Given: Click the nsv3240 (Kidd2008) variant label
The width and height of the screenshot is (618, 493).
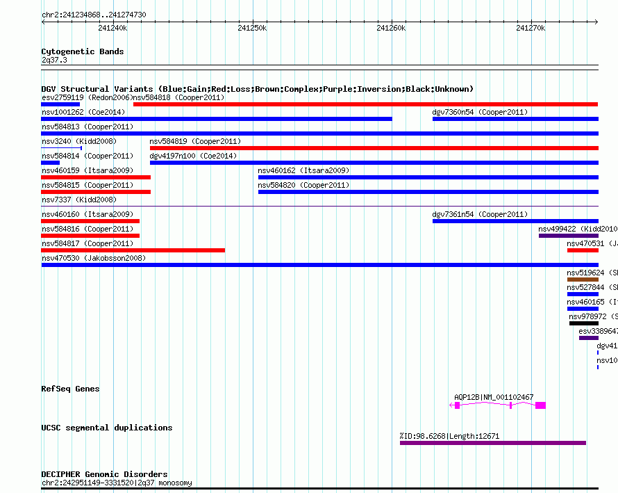Looking at the screenshot, I should (79, 141).
